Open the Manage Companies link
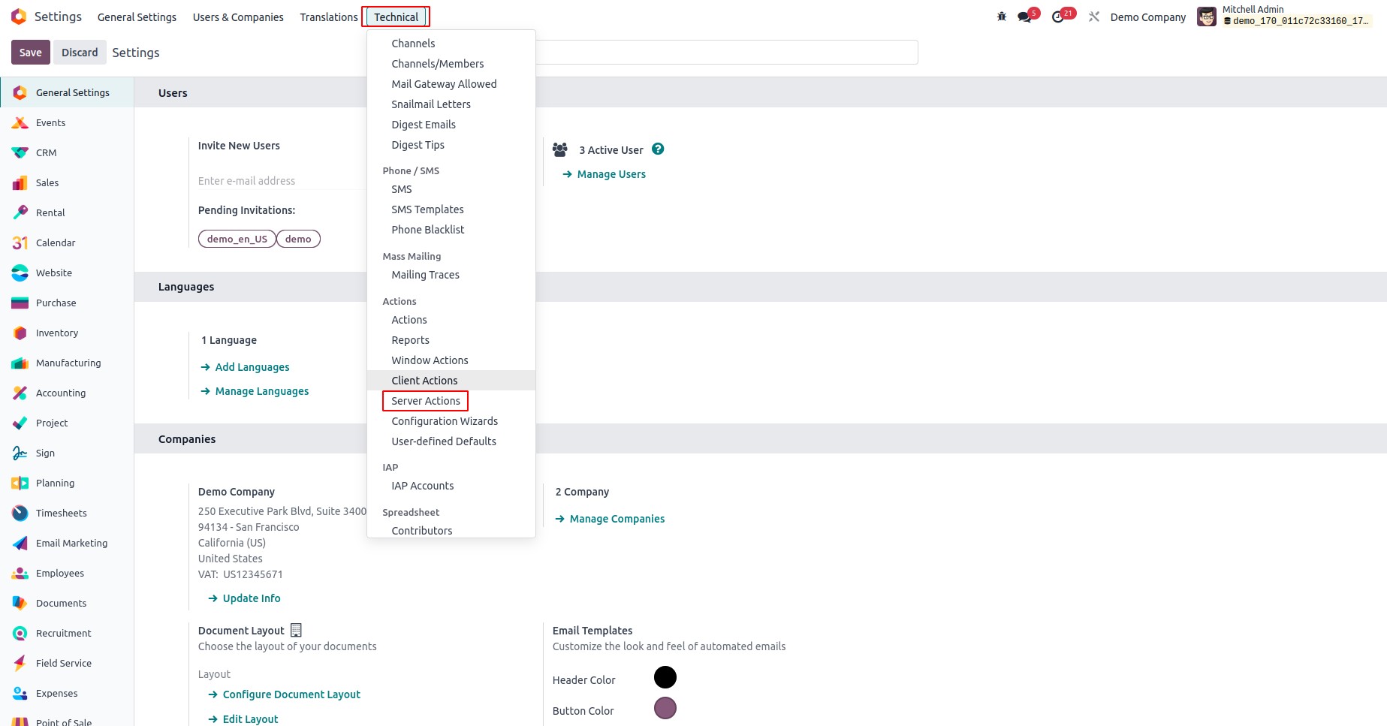Screen dimensions: 1387x726 point(610,519)
